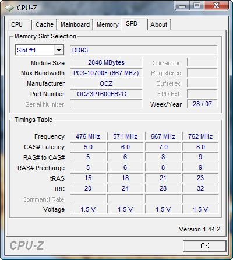Click the maximize window button
This screenshot has height=260, width=233.
tap(196, 6)
